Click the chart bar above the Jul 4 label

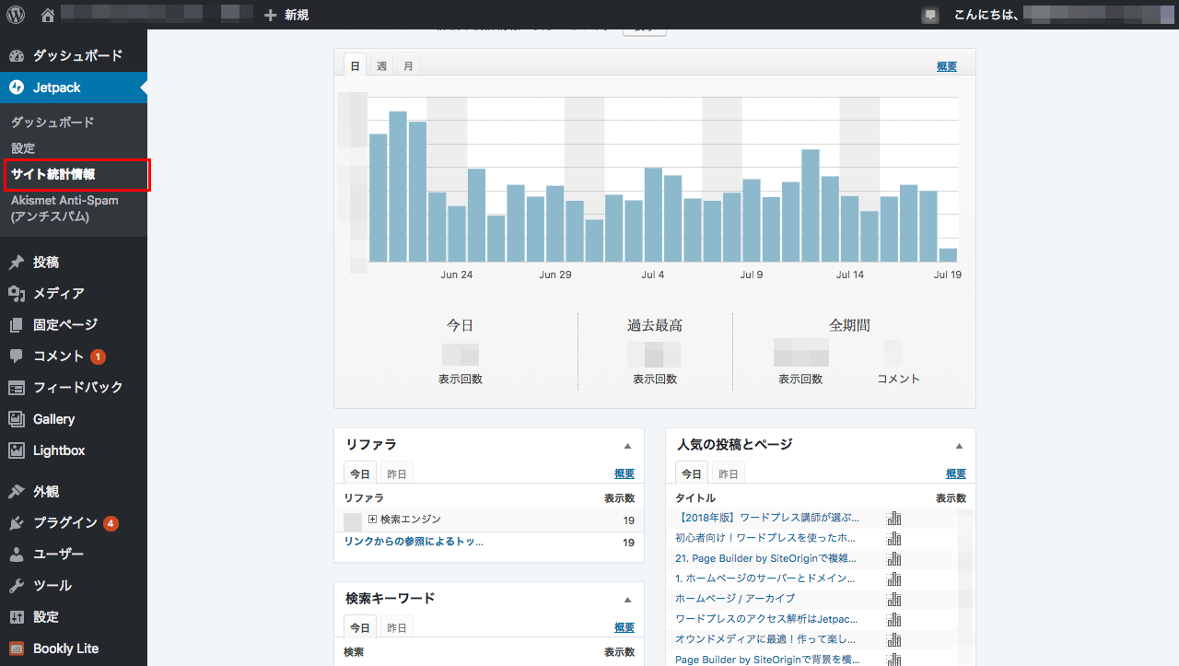tap(653, 216)
